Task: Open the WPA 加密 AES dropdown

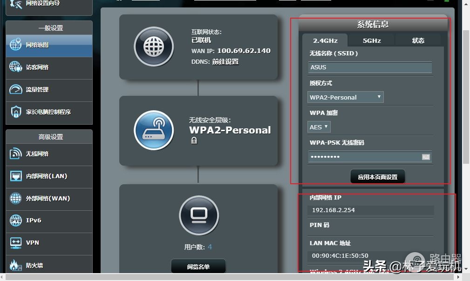Action: [x=319, y=127]
